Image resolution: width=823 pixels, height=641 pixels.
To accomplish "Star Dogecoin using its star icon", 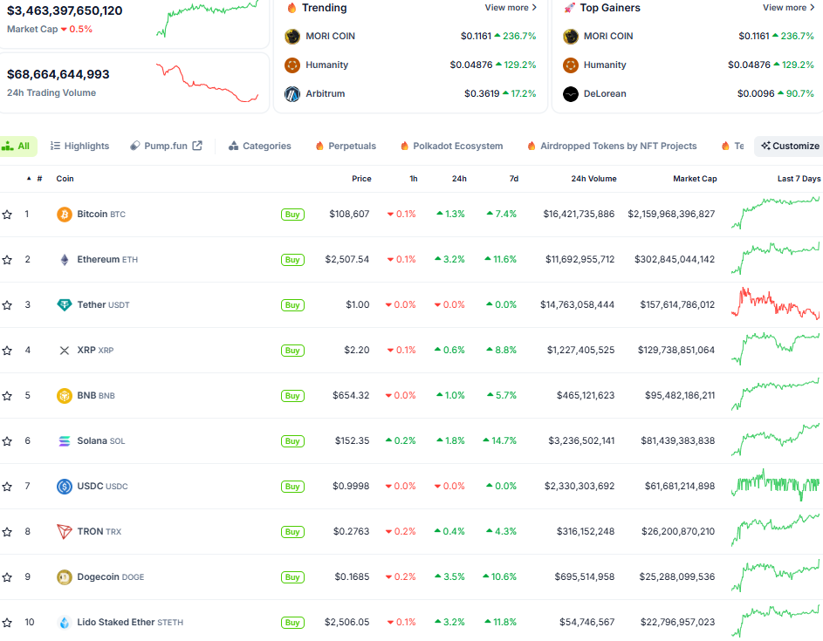I will click(9, 576).
